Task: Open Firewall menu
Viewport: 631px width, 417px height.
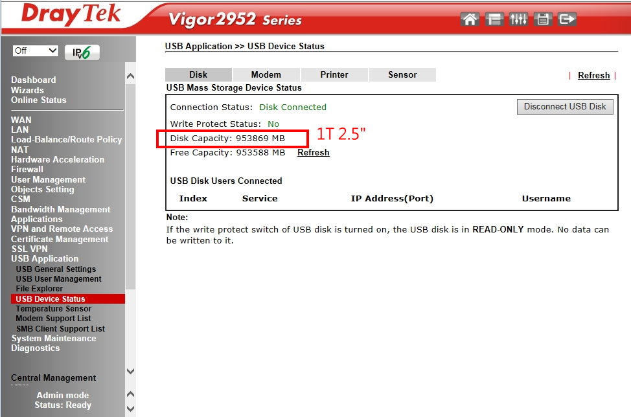Action: [27, 169]
